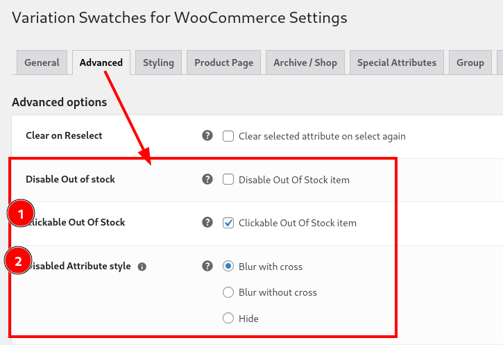
Task: Click the red number 2 annotation badge
Action: (x=18, y=260)
